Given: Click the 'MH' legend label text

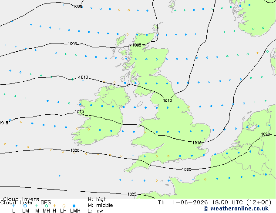Looking at the screenshot, I should pyautogui.click(x=46, y=210).
